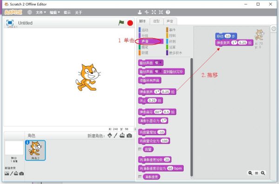Open the sound dropdown in the 播放声音 block
The width and height of the screenshot is (279, 184).
pos(158,63)
